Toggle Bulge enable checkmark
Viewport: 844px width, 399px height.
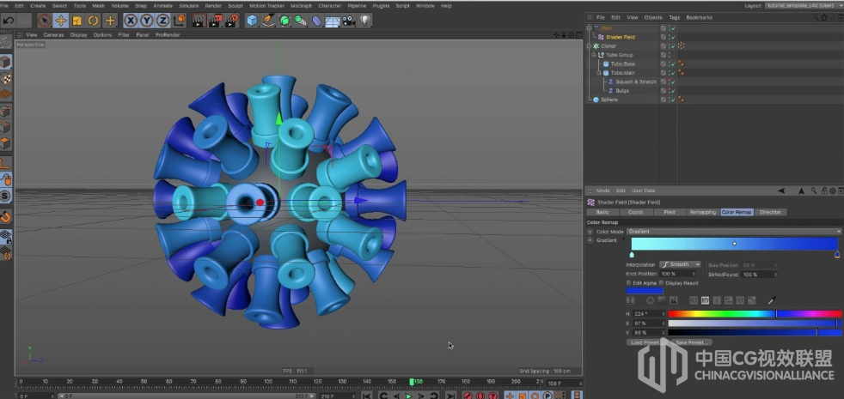pyautogui.click(x=673, y=91)
